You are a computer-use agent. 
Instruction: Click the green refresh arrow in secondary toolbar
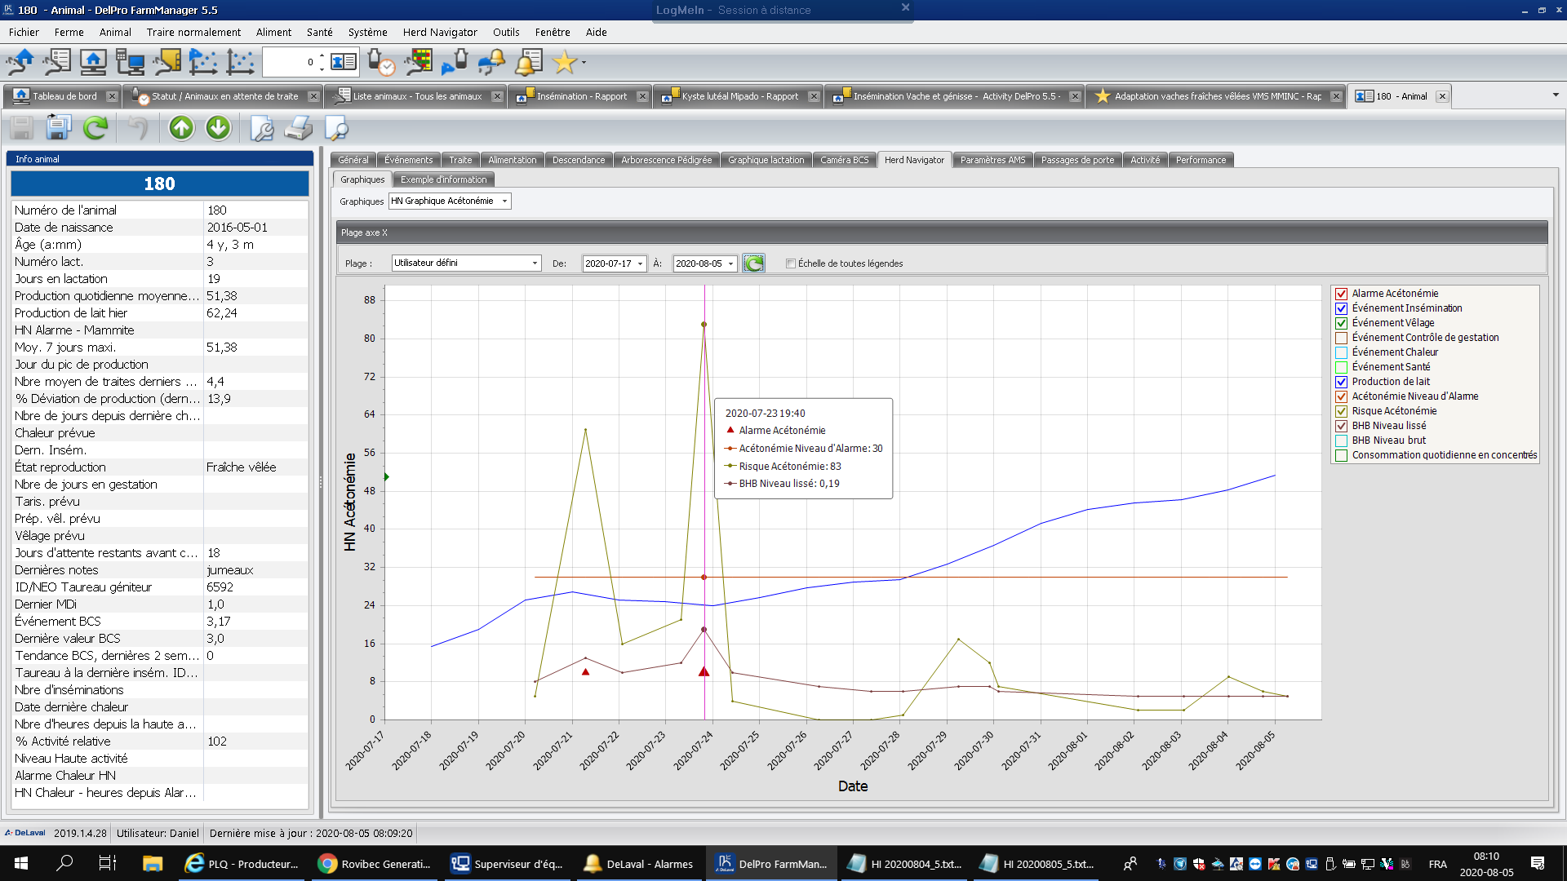click(95, 128)
